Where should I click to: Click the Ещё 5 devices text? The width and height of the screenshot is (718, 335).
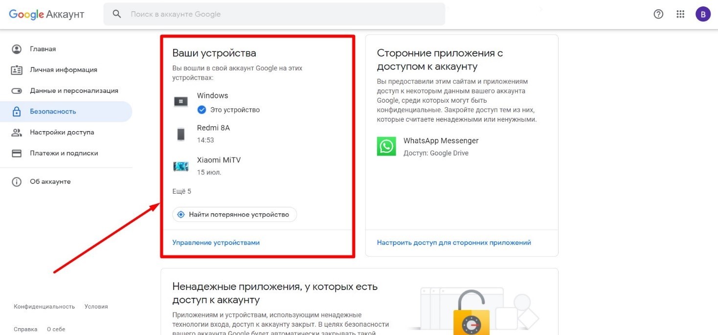coord(182,191)
